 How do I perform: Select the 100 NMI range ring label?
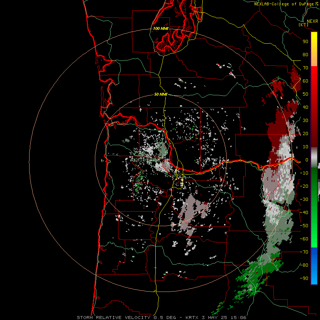coord(161,28)
